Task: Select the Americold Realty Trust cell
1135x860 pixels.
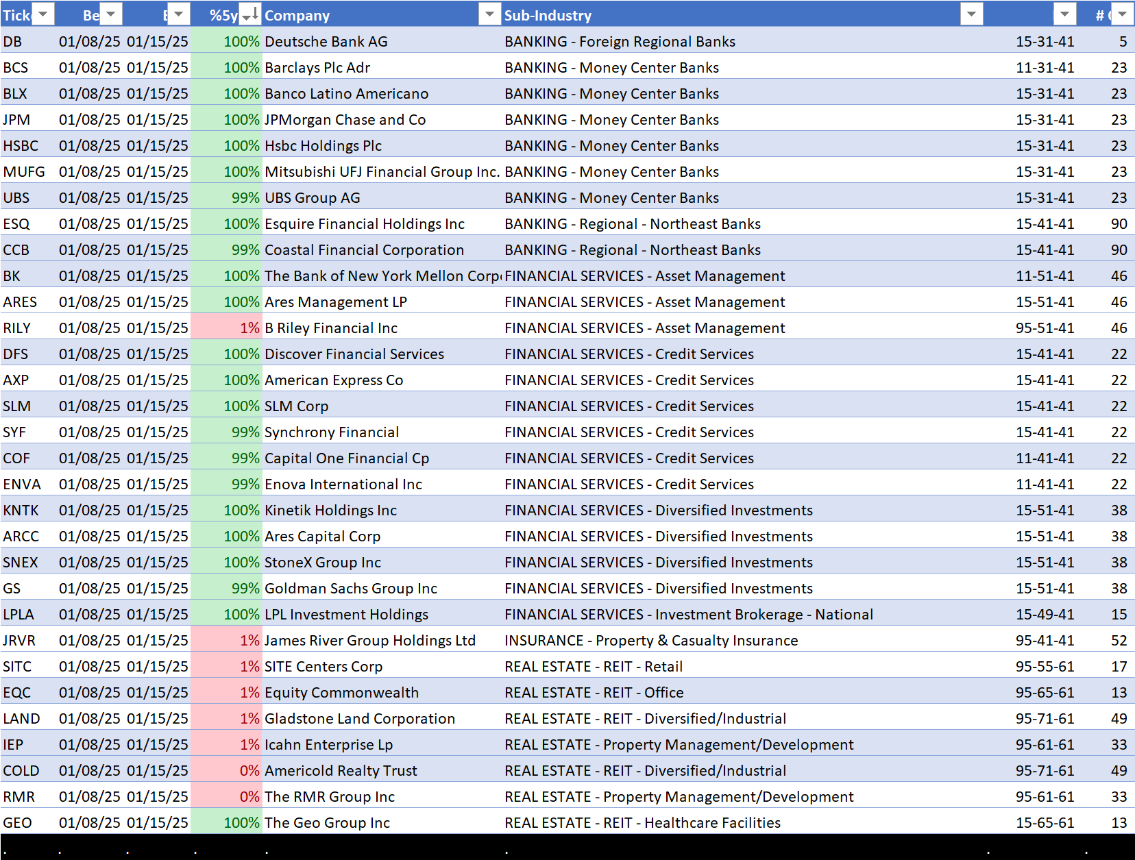Action: click(382, 771)
